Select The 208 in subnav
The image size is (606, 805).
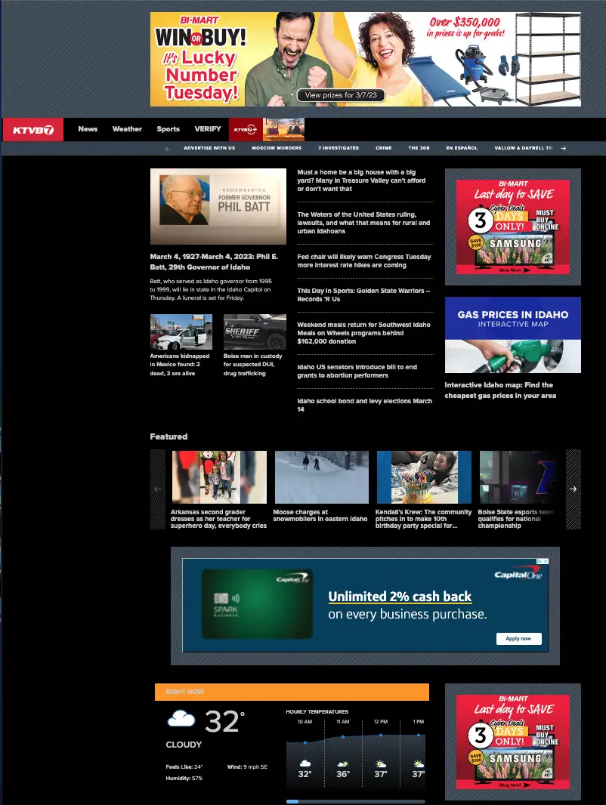tap(419, 148)
